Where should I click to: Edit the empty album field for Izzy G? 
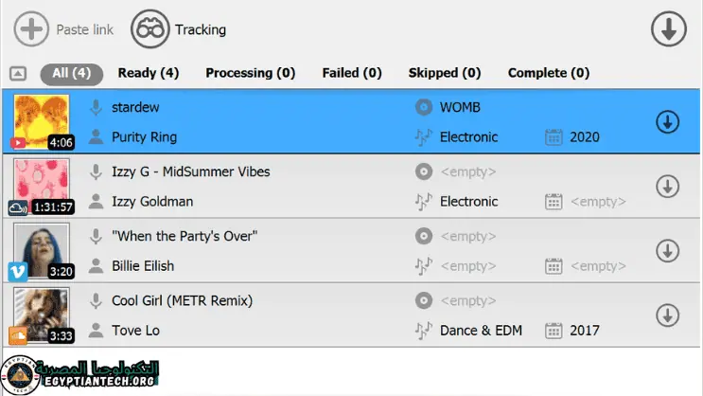[467, 171]
